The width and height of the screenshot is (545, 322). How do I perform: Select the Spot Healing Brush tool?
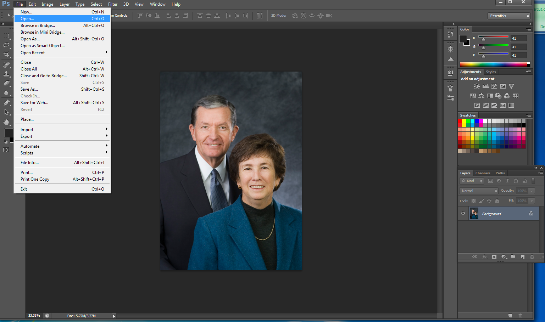click(6, 65)
